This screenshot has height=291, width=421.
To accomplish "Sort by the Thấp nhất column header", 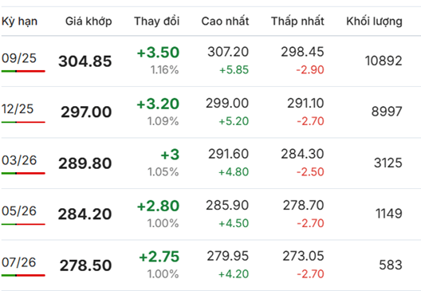I will coord(297,22).
